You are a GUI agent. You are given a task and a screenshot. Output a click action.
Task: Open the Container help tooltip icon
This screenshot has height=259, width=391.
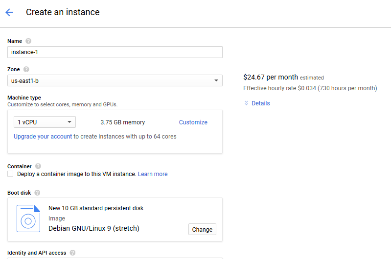(x=38, y=166)
